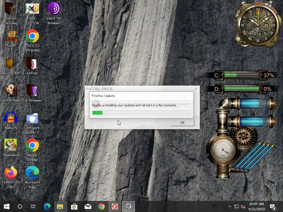Switch to the red taskbar app

click(115, 206)
